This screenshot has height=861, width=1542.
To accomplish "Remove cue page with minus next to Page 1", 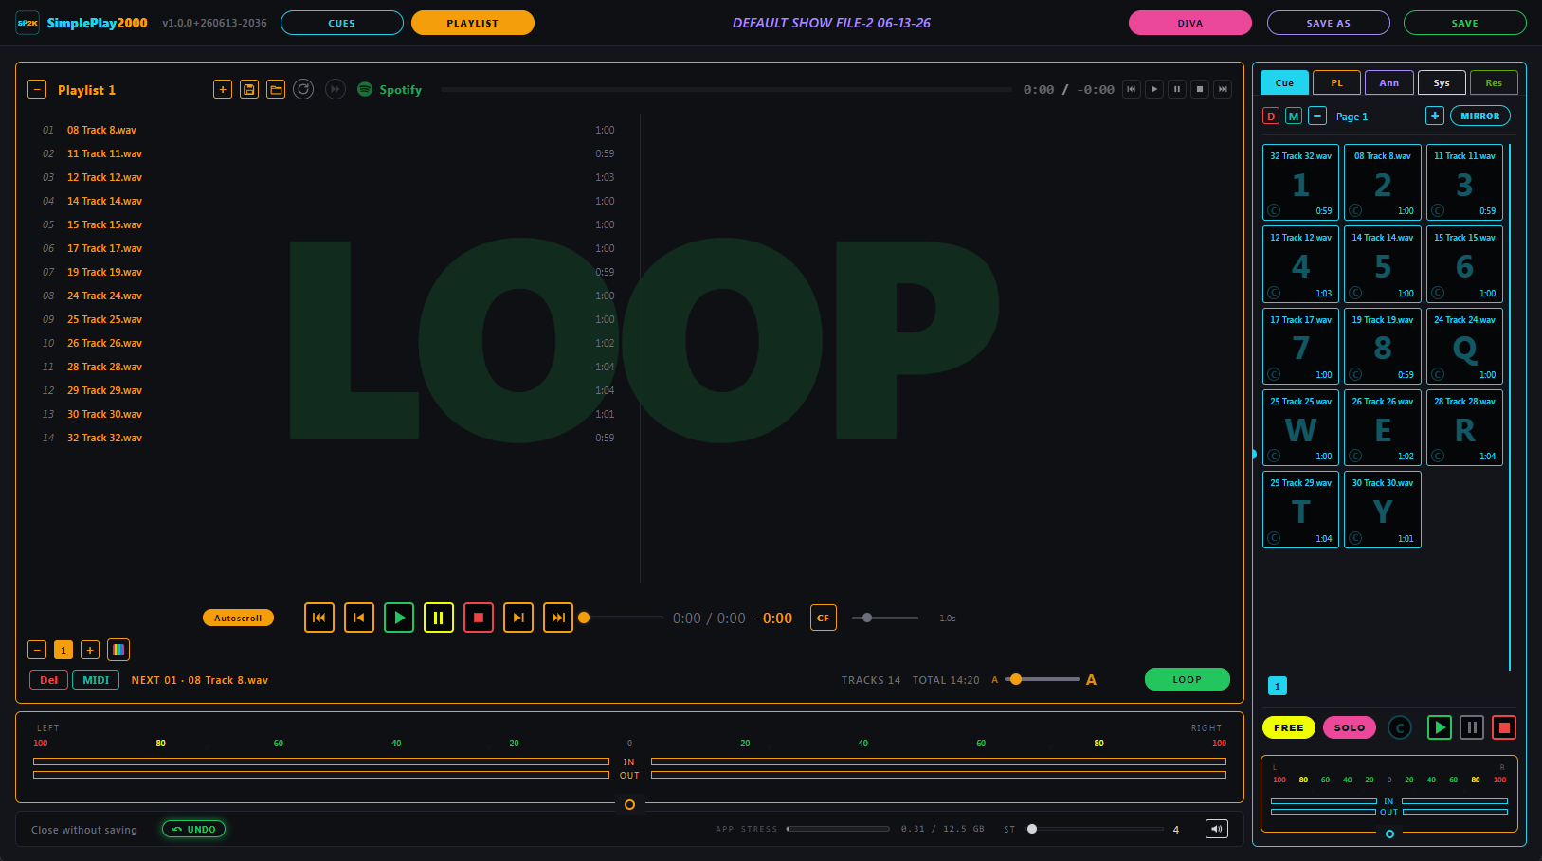I will pos(1317,116).
